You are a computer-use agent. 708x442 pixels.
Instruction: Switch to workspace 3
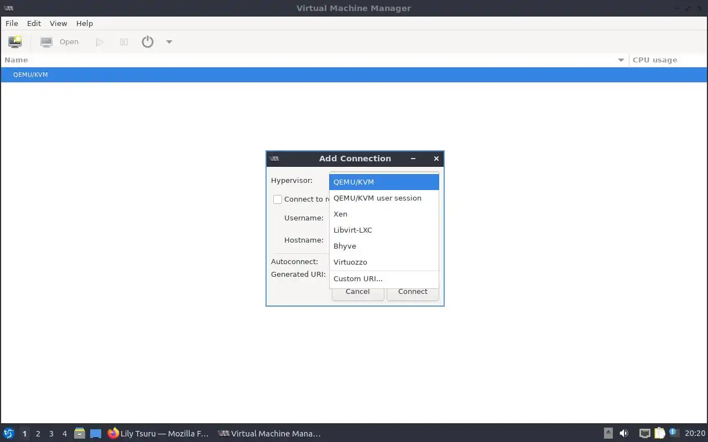tap(51, 434)
